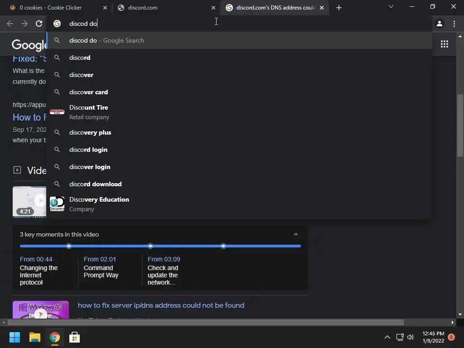Play the Windows 10 DNS video thumbnail

(x=40, y=310)
